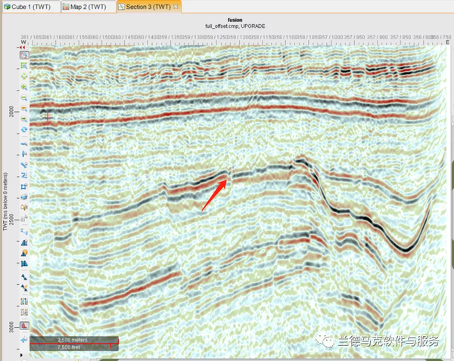Click the zoom to rectangle icon
454x361 pixels.
[x=24, y=66]
